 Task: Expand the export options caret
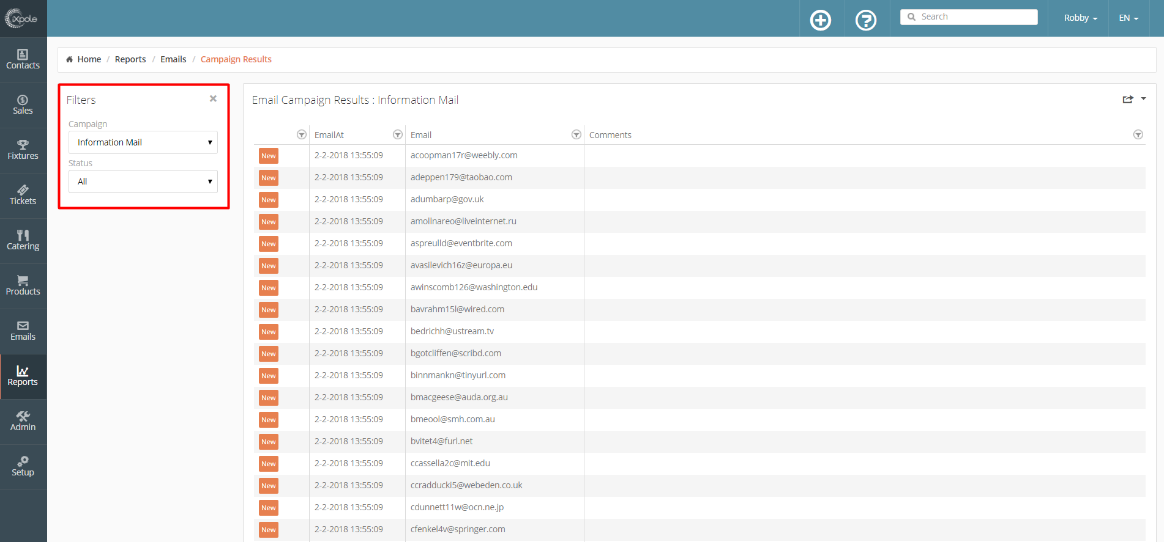[1143, 98]
